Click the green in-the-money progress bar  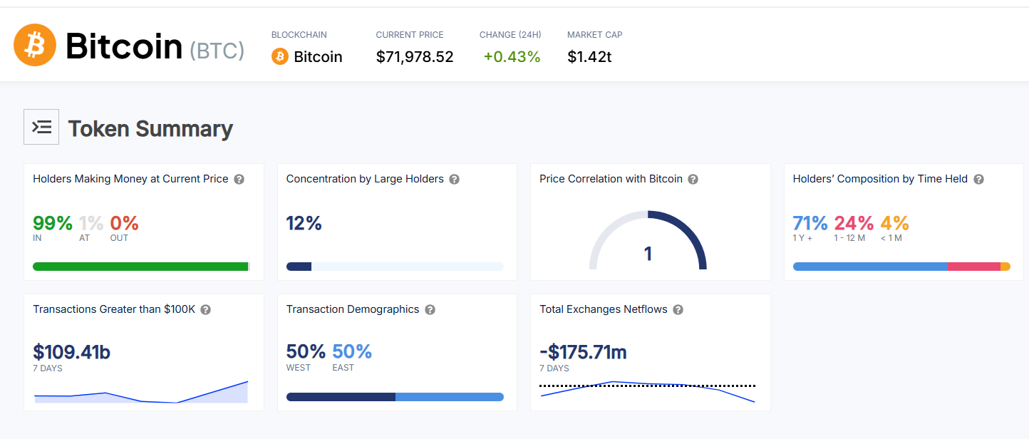pos(141,267)
